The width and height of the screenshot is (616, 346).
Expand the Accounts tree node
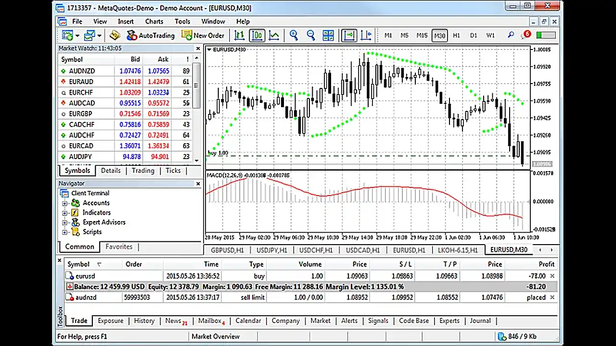(x=64, y=203)
